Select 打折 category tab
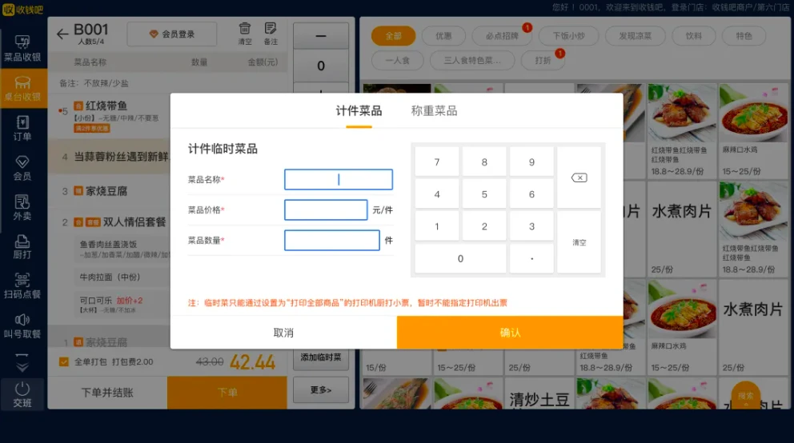The height and width of the screenshot is (443, 794). click(x=543, y=60)
